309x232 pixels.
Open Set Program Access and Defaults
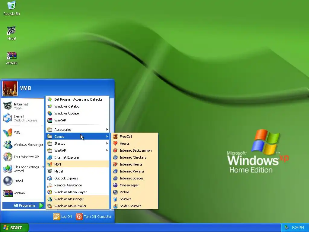pyautogui.click(x=77, y=99)
